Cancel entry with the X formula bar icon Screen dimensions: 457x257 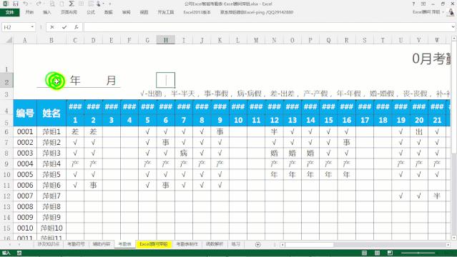point(52,27)
